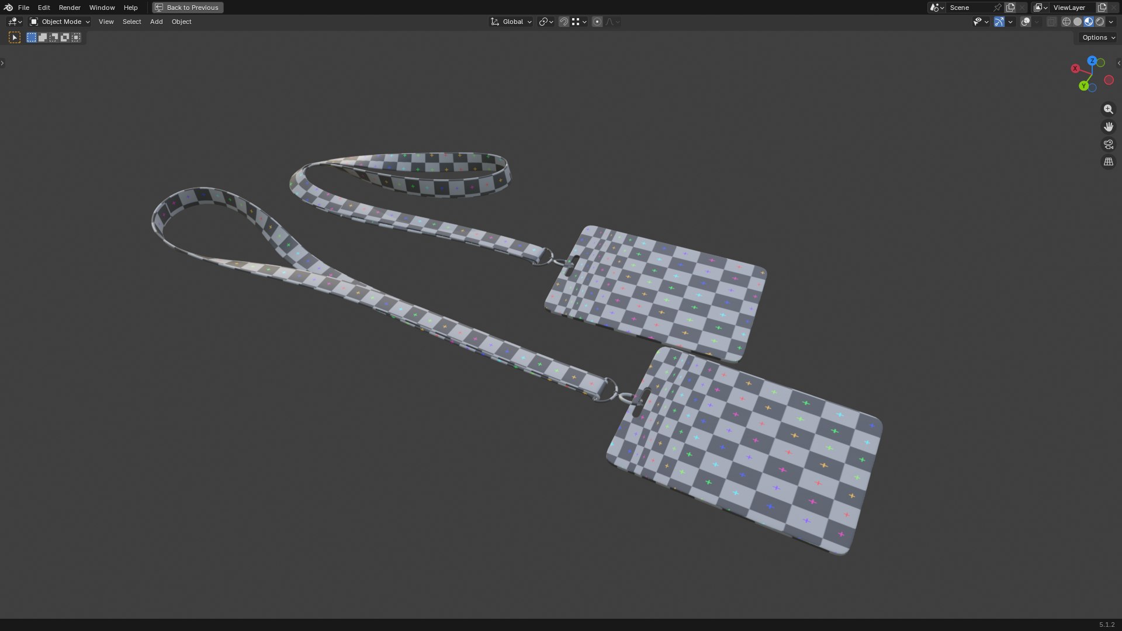Switch to wireframe shading
The height and width of the screenshot is (631, 1122).
1066,22
